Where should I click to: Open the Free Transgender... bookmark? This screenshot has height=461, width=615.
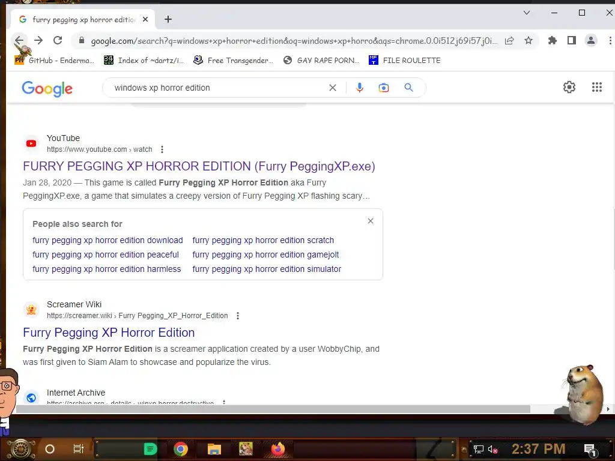point(233,61)
